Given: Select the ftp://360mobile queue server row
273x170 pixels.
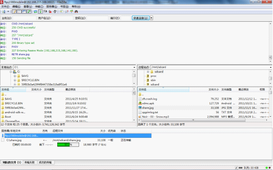Looking at the screenshot, I should (76, 136).
